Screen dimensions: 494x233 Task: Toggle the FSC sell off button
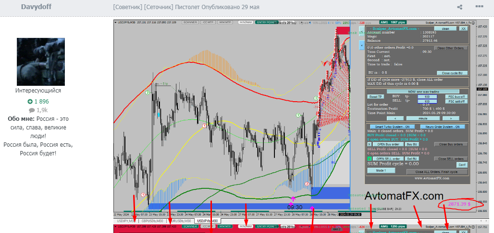(457, 101)
